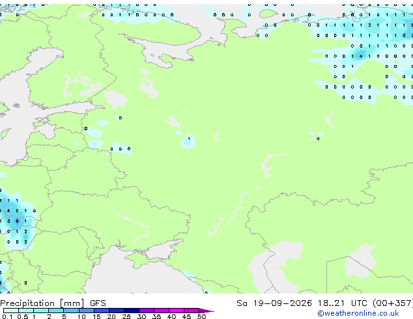
Task: Click the legend value label 0.5
Action: 23,316
